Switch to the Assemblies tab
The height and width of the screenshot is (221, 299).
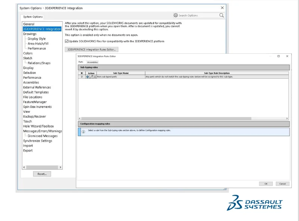click(92, 62)
